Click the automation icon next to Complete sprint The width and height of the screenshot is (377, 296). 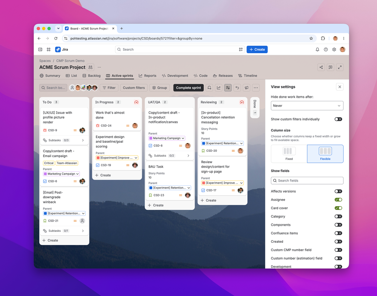coord(209,88)
